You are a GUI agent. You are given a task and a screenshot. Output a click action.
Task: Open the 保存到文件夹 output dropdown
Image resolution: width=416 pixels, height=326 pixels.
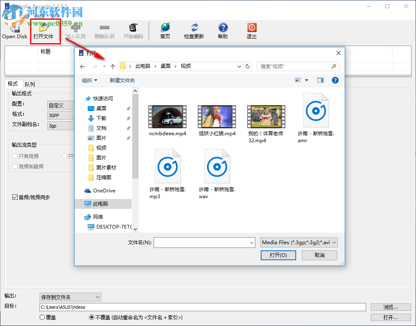point(70,297)
